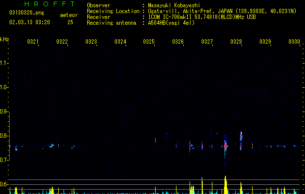Click the meteor count value 25
This screenshot has height=194, width=305.
[x=70, y=22]
